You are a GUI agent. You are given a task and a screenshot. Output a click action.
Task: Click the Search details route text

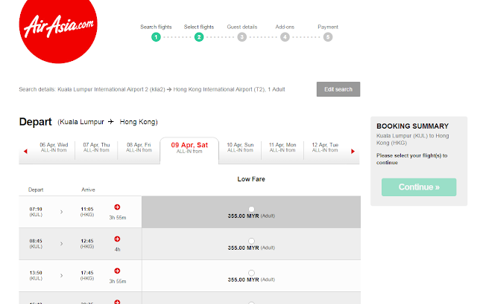pos(152,89)
